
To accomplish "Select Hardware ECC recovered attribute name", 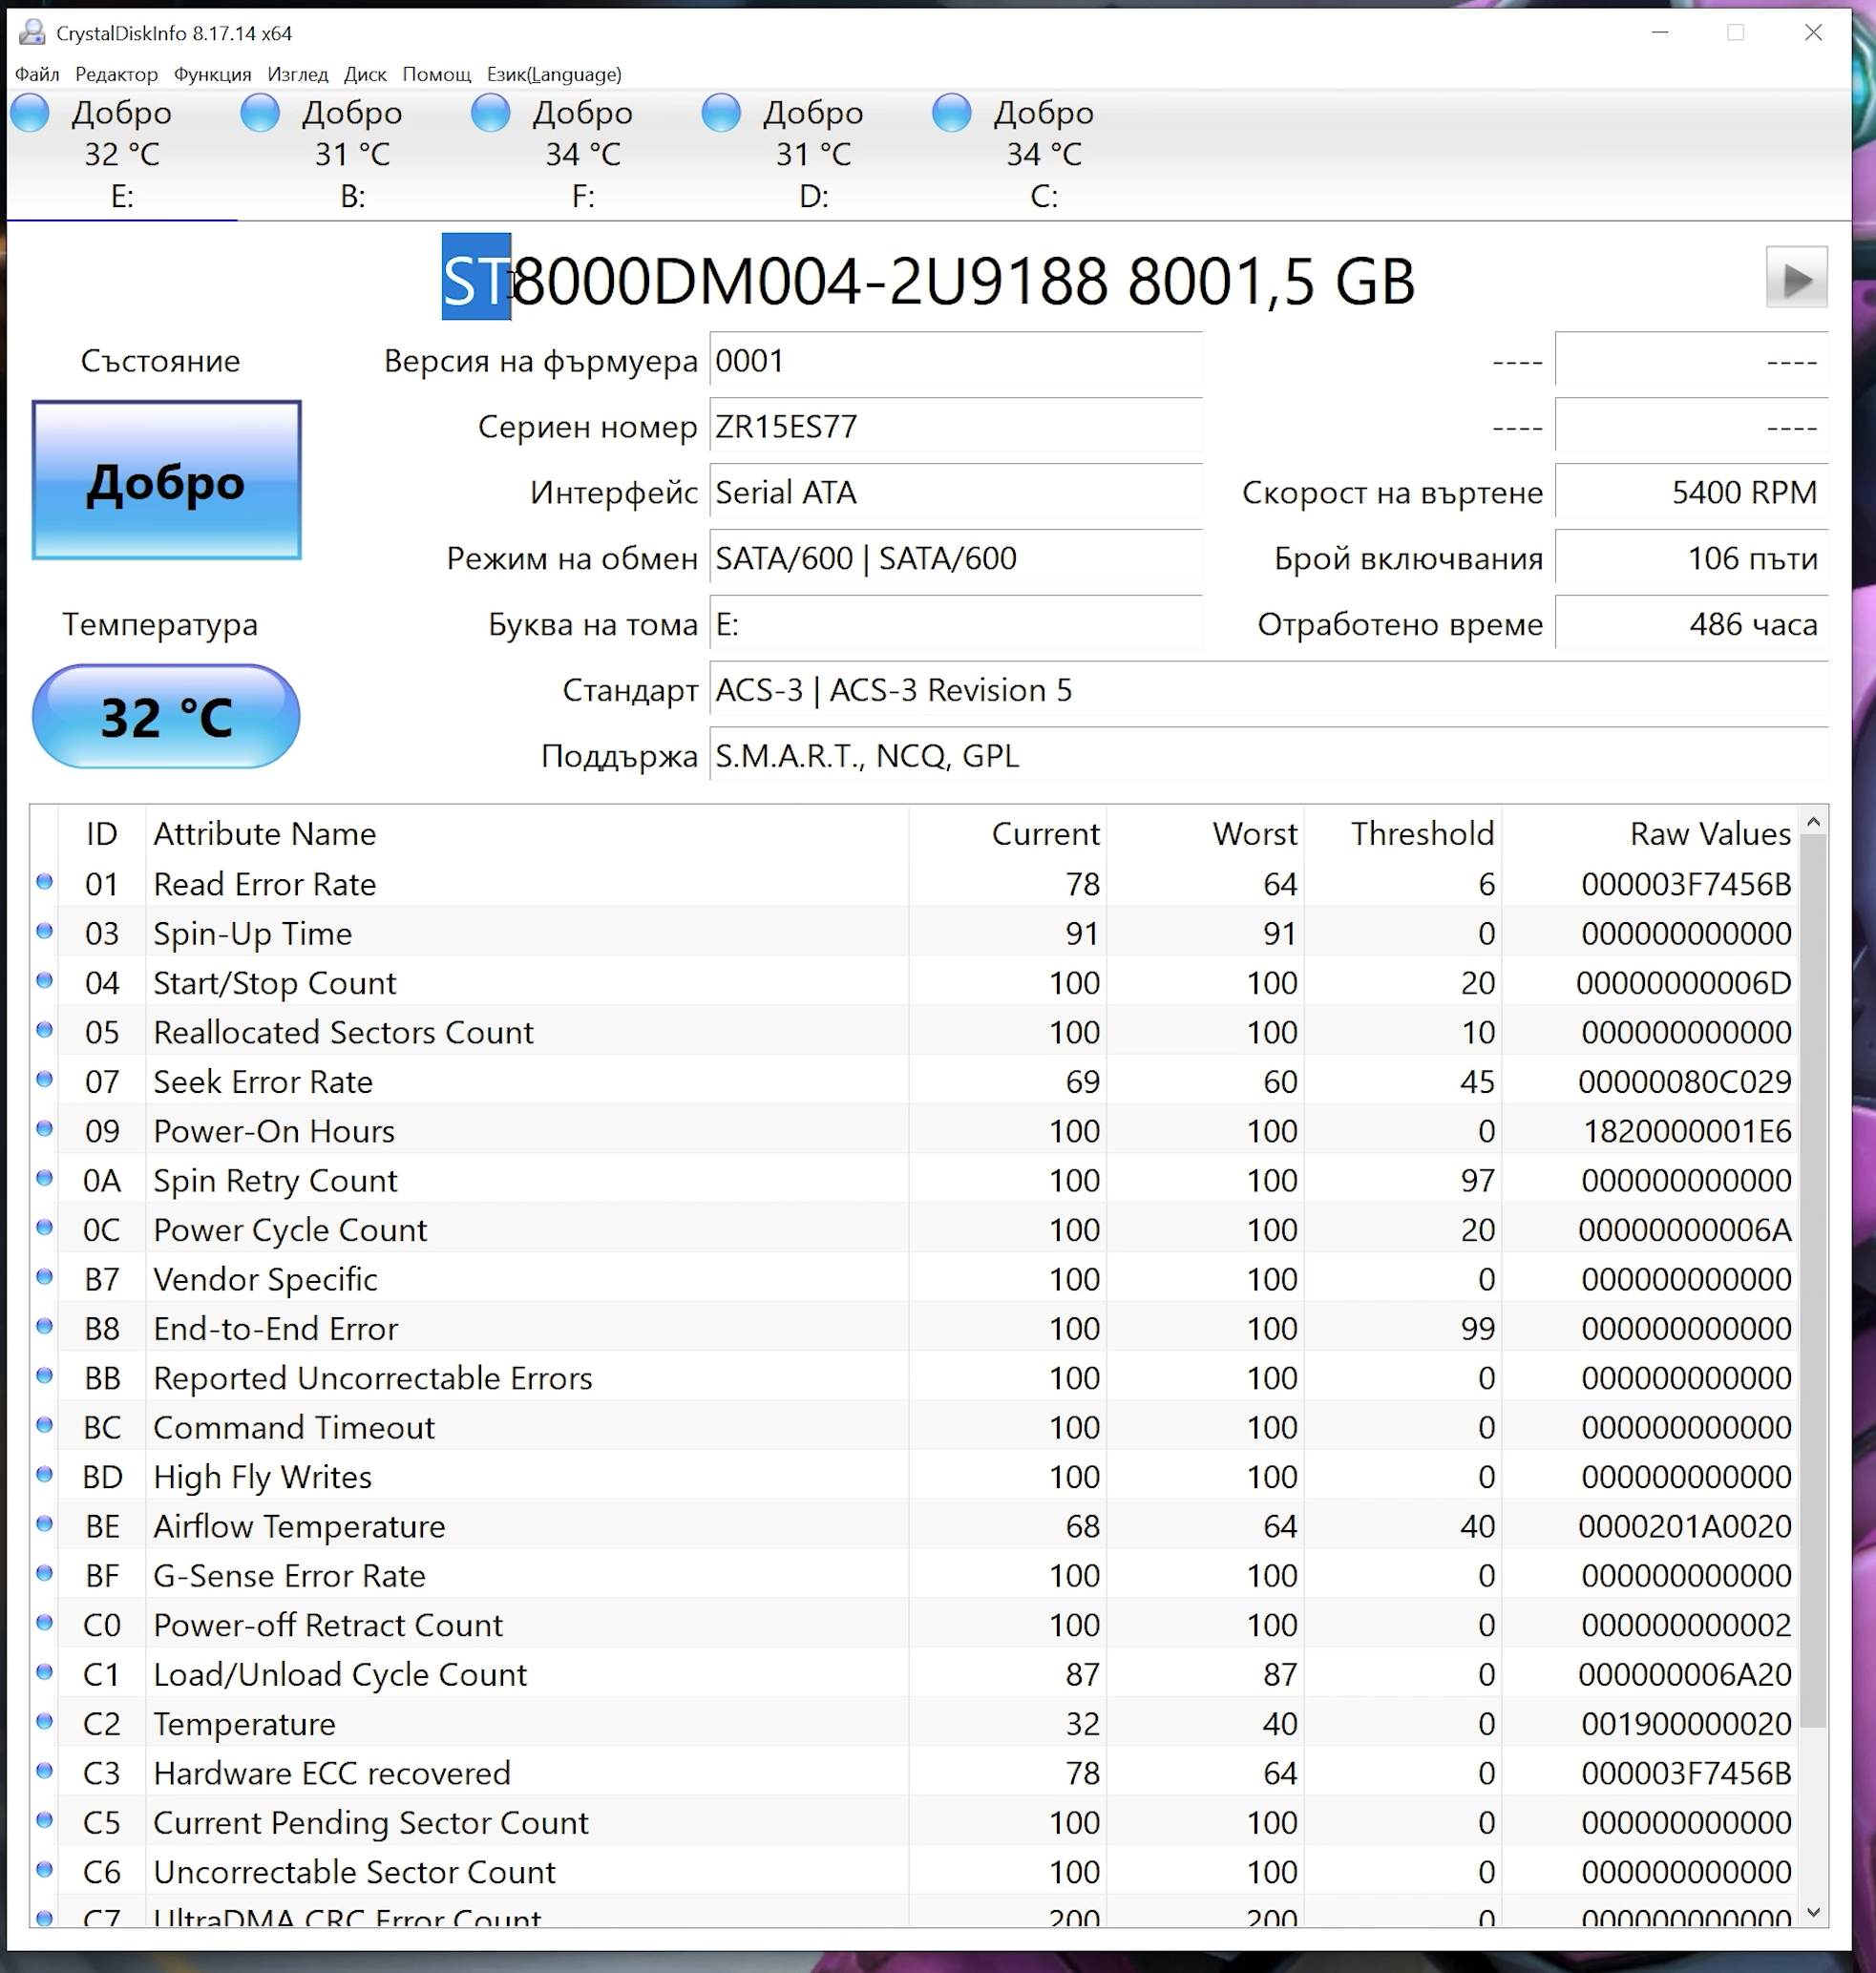I will (331, 1773).
